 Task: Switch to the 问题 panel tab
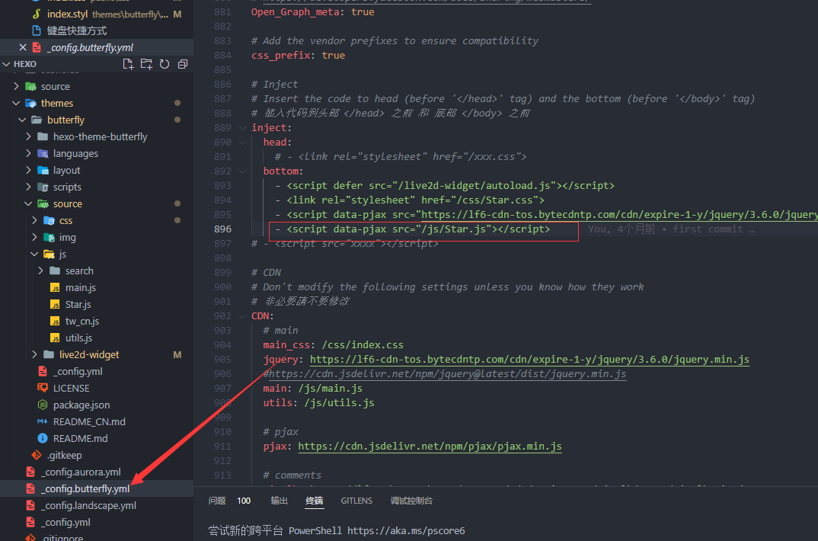[x=217, y=501]
